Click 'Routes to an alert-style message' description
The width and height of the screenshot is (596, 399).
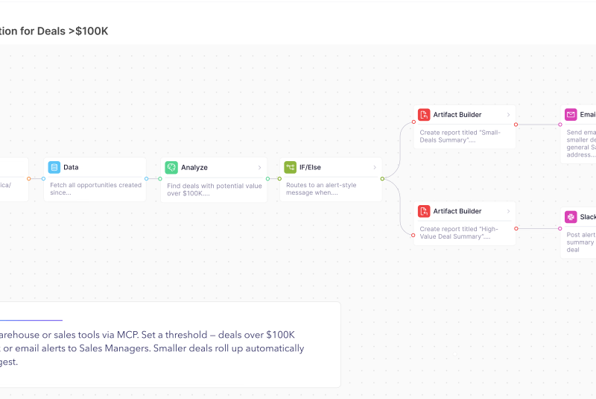[x=321, y=189]
